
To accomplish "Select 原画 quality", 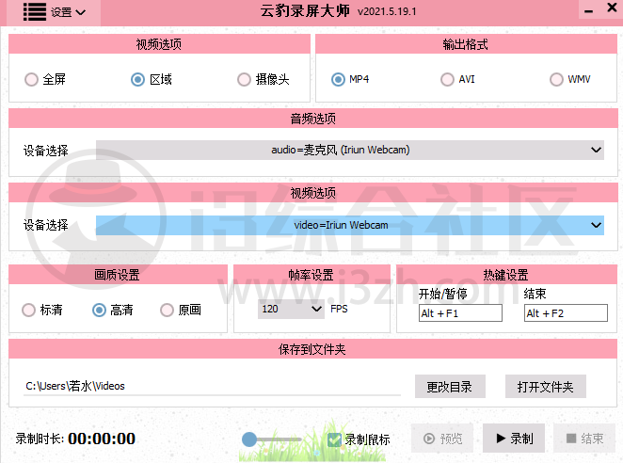I will click(x=167, y=310).
